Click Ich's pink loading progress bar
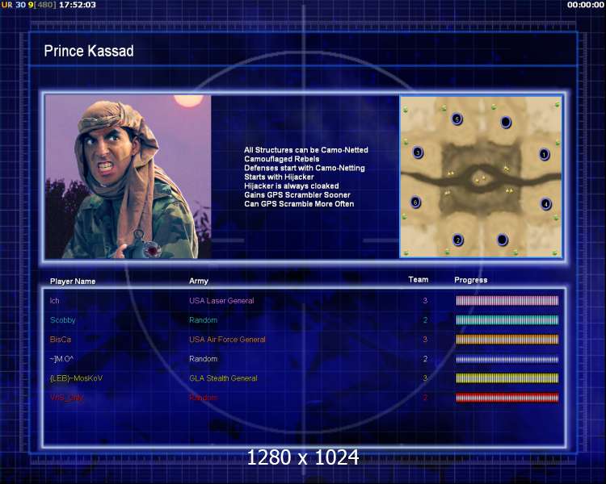 click(x=507, y=301)
